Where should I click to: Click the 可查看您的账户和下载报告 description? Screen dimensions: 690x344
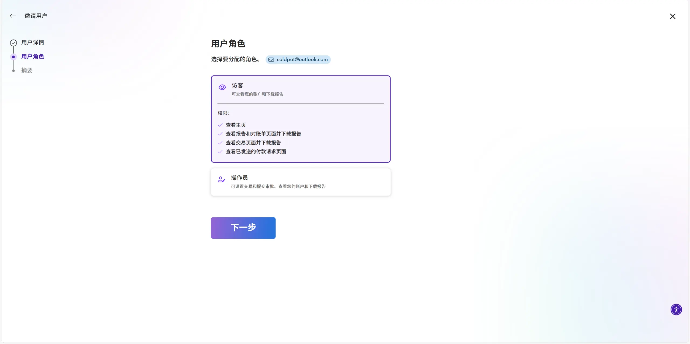click(257, 94)
